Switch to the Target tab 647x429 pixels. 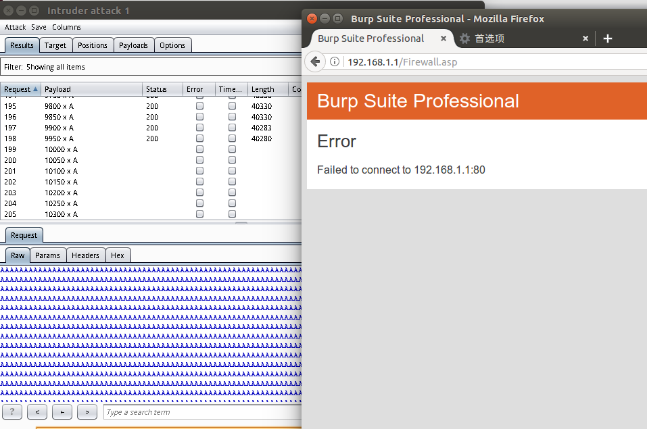pyautogui.click(x=55, y=45)
